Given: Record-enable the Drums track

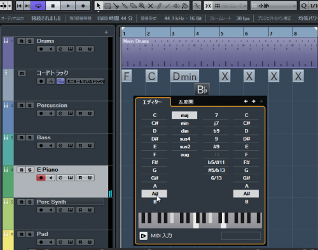Looking at the screenshot, I should click(41, 49).
